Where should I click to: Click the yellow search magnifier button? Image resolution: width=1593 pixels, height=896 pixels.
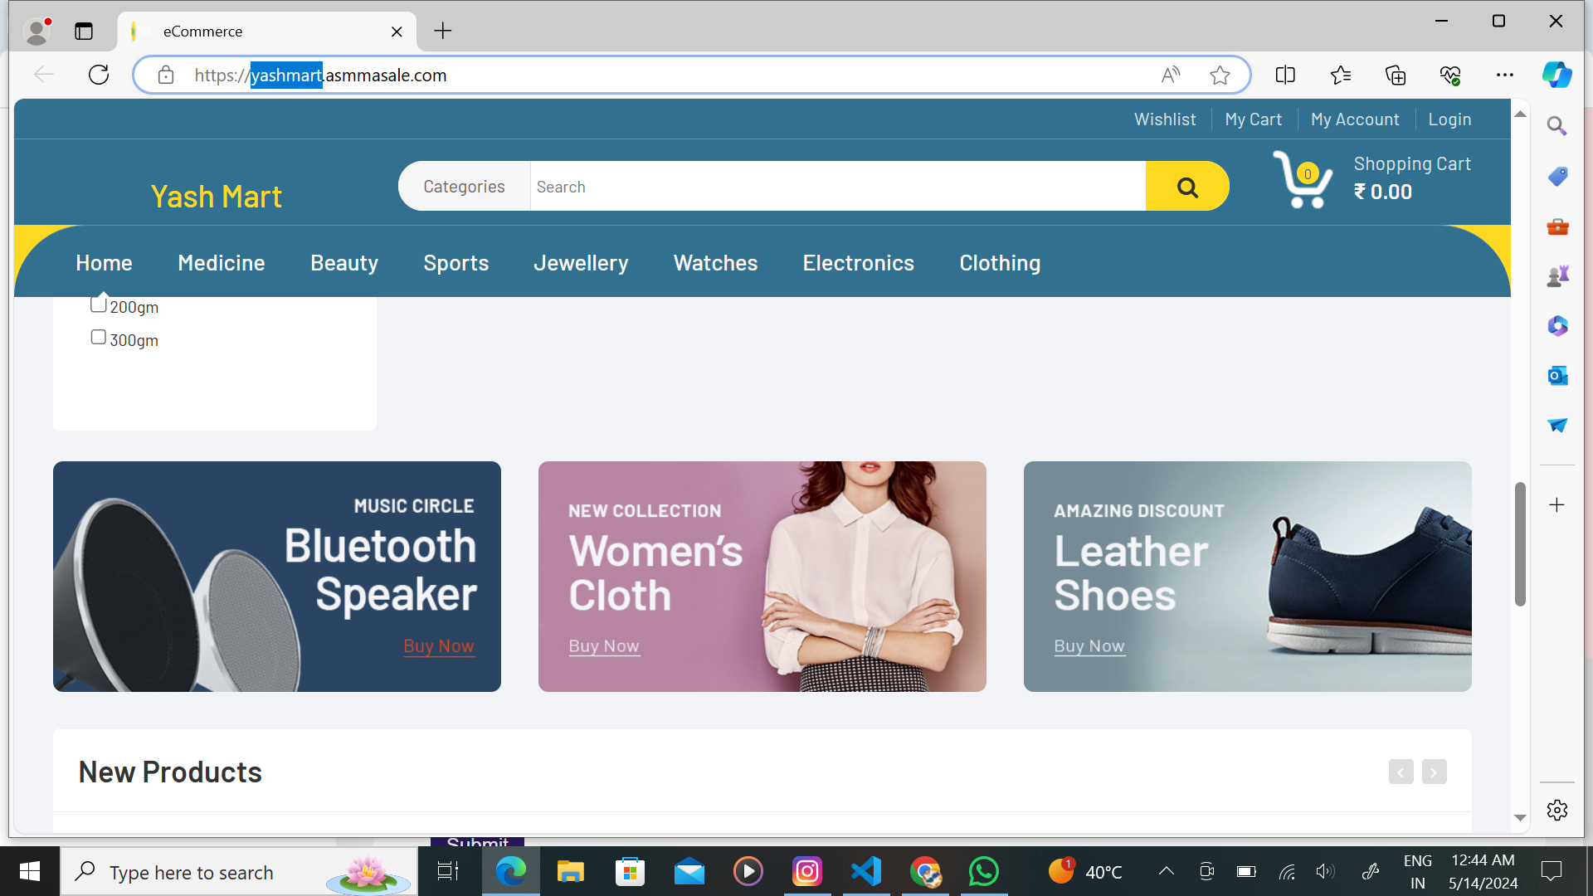[1186, 187]
